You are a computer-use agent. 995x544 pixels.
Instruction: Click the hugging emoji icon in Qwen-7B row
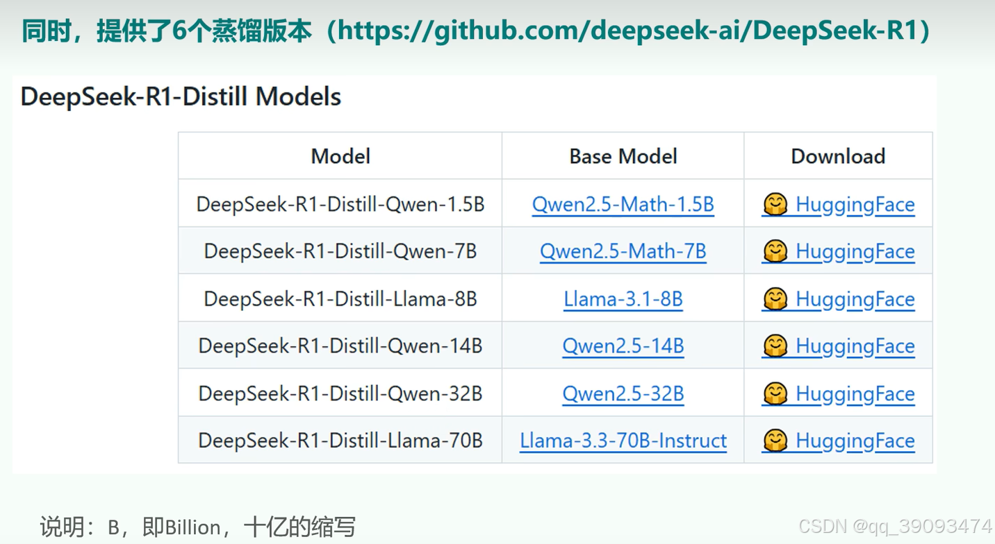775,251
